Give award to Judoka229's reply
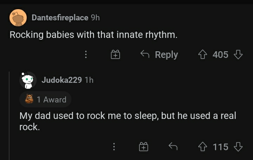This screenshot has width=253, height=160. (x=143, y=147)
